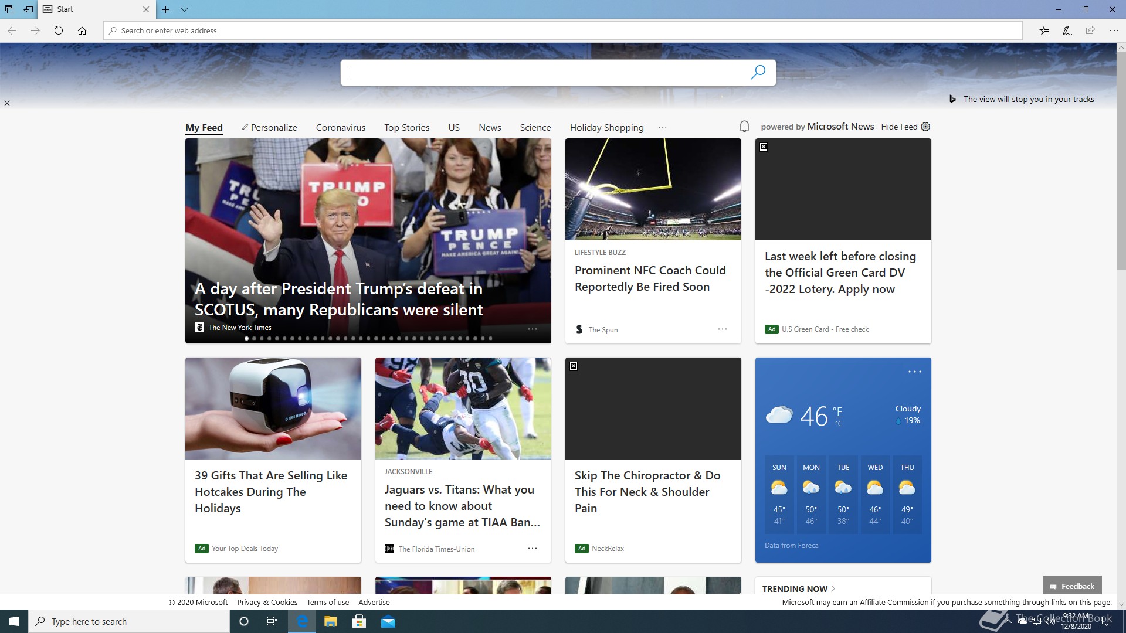1126x633 pixels.
Task: Click the browser Back arrow
Action: click(12, 30)
